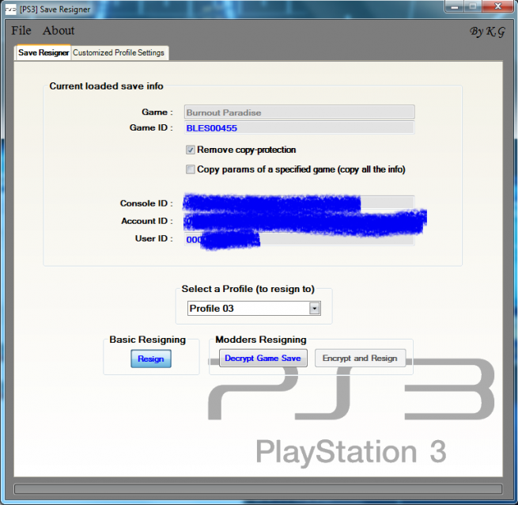Viewport: 518px width, 505px height.
Task: Click Encrypt and Resign button
Action: (x=360, y=358)
